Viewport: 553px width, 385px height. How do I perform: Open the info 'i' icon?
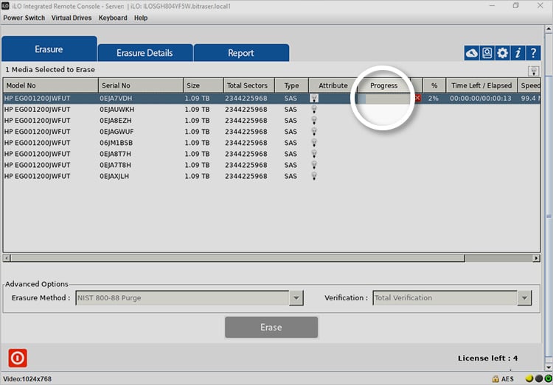518,53
